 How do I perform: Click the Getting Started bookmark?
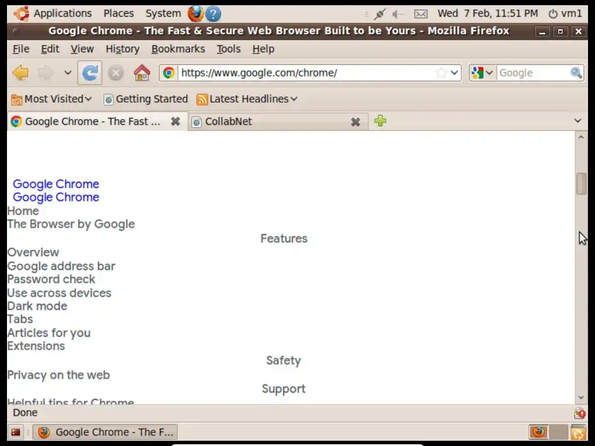point(146,99)
